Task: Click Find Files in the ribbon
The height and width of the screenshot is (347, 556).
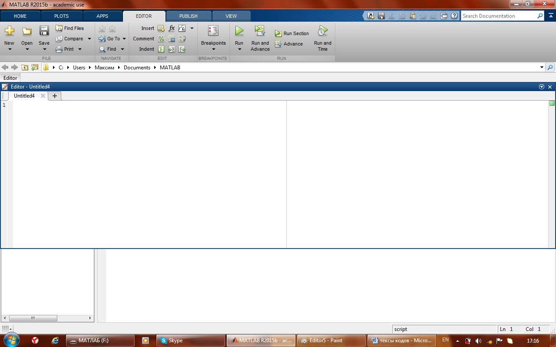Action: tap(69, 28)
